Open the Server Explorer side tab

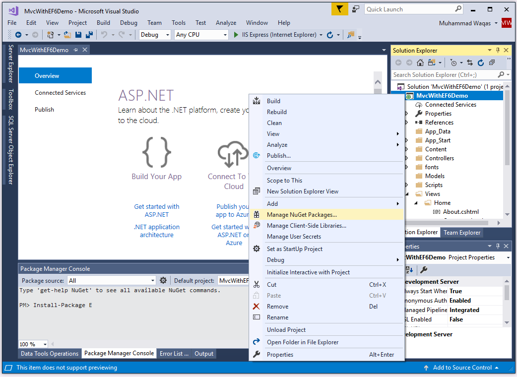(x=10, y=63)
